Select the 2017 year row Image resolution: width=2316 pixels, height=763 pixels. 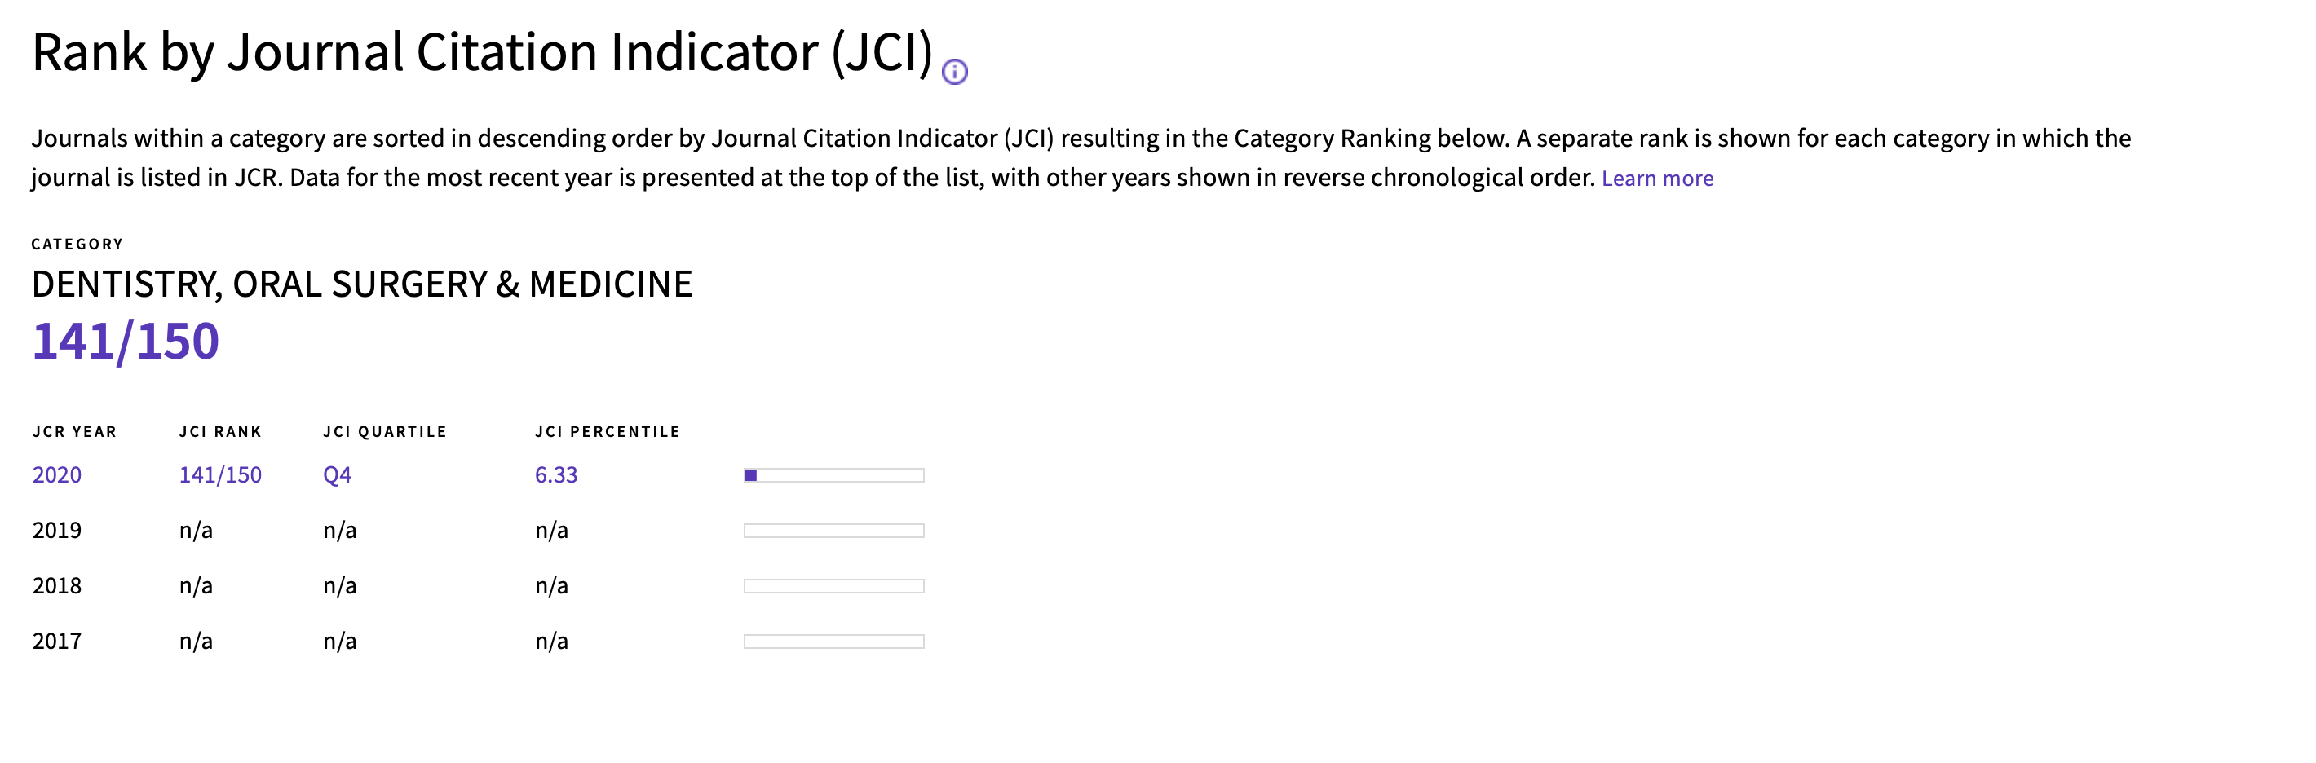click(477, 641)
